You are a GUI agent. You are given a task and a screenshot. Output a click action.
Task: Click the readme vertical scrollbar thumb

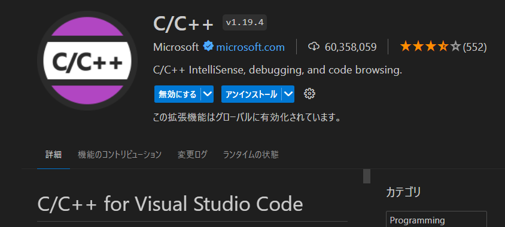[x=367, y=176]
